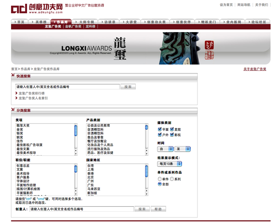Focus the 创意人 name input field
This screenshot has height=223, width=280.
tap(82, 209)
